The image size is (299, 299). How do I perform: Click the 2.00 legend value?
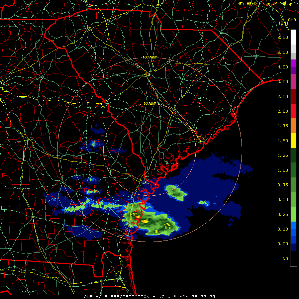click(283, 111)
